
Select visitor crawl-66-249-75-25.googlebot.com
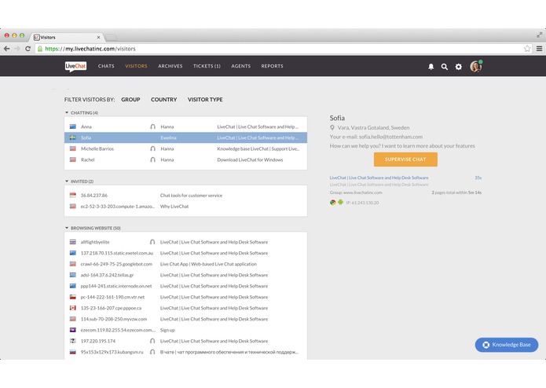[x=185, y=264]
